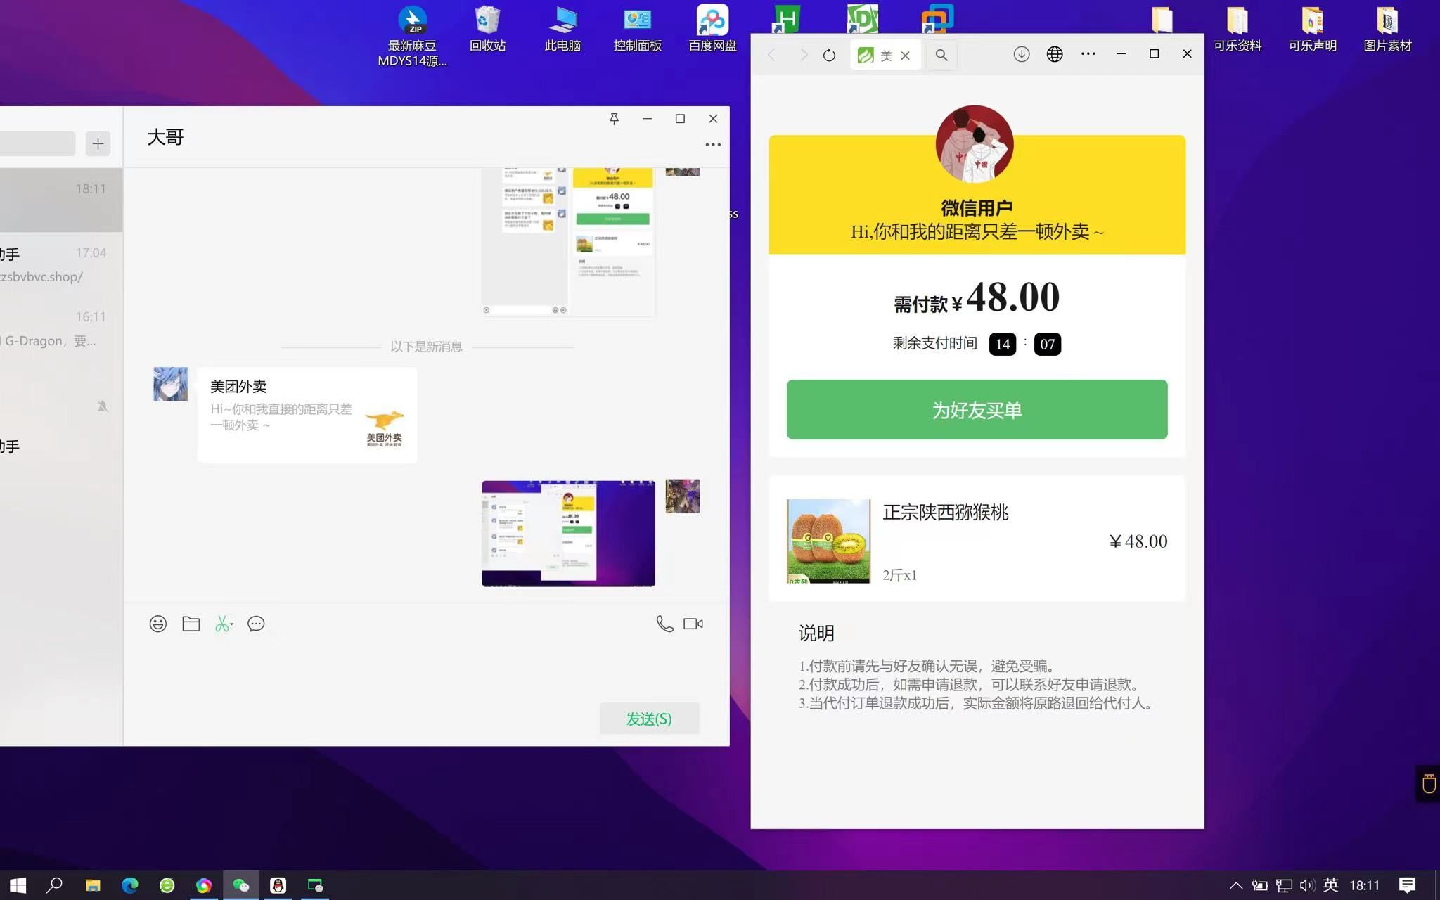Click the 正宗陕西猕猴桃 product title
This screenshot has height=900, width=1440.
(x=946, y=513)
